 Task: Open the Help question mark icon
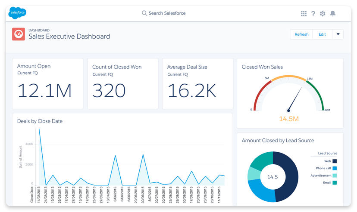(313, 14)
